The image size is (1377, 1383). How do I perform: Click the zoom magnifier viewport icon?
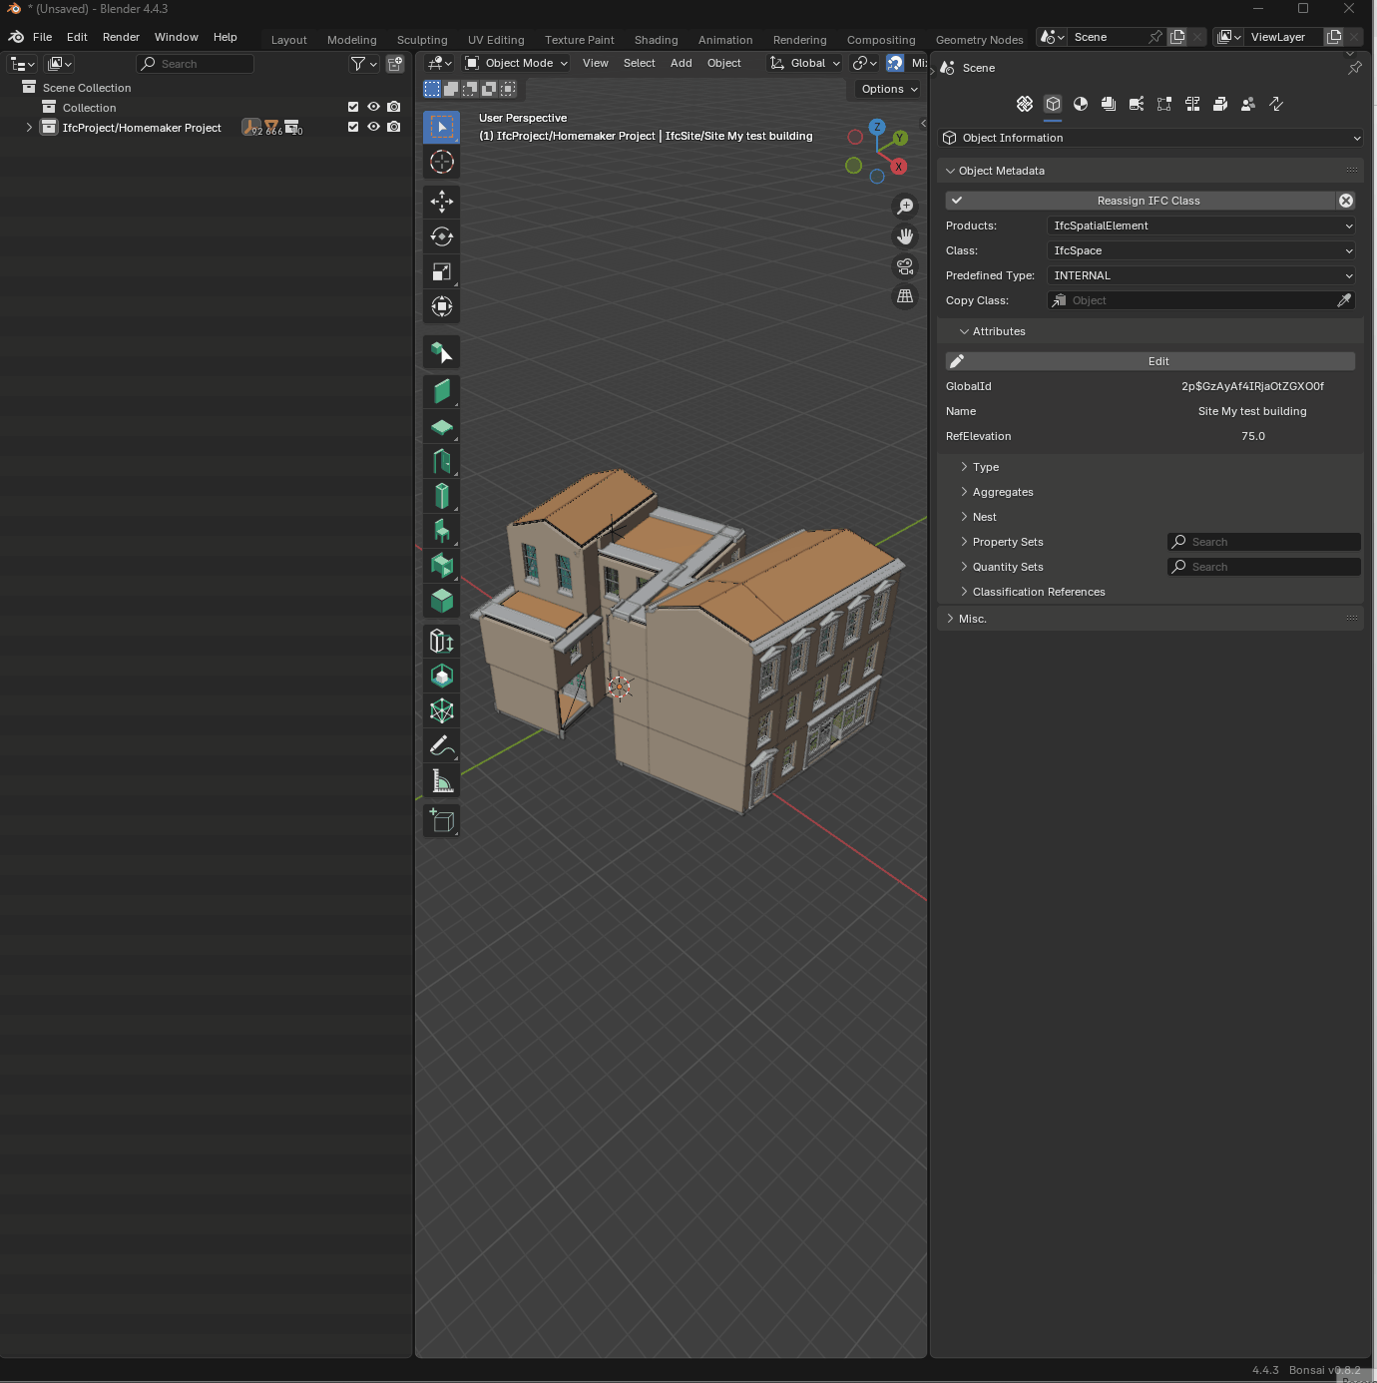905,207
